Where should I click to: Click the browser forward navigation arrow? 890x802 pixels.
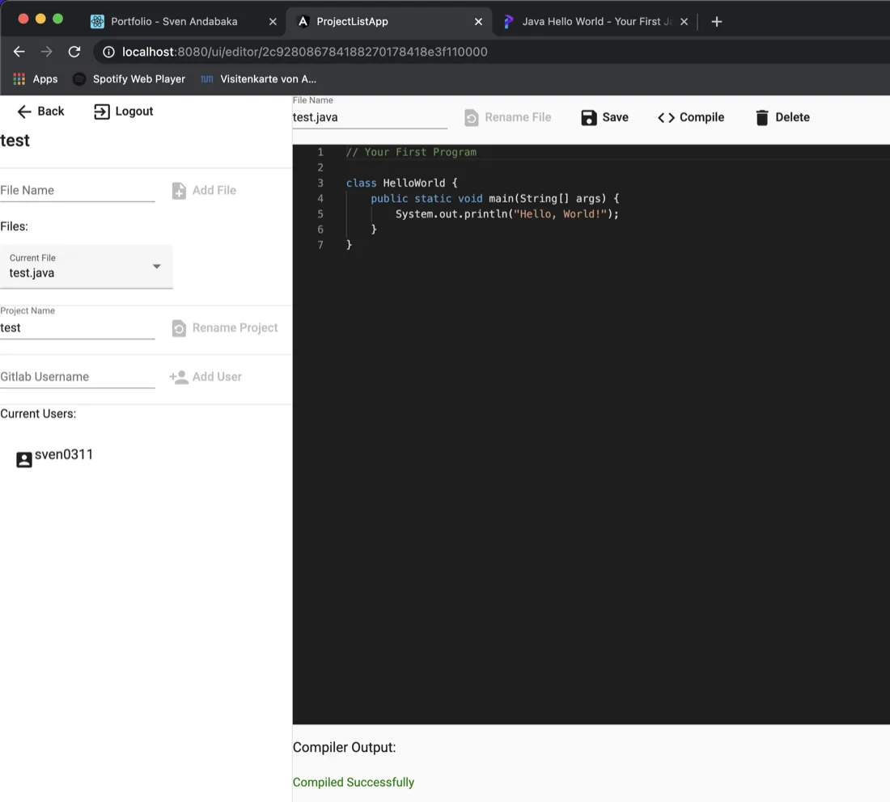click(47, 52)
